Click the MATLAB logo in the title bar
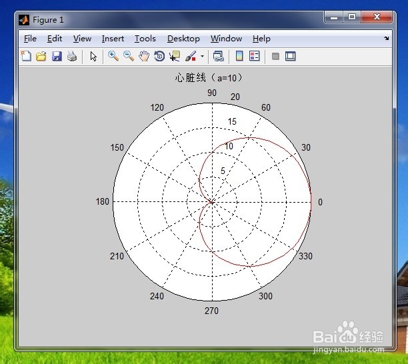This screenshot has height=364, width=408. click(x=24, y=20)
